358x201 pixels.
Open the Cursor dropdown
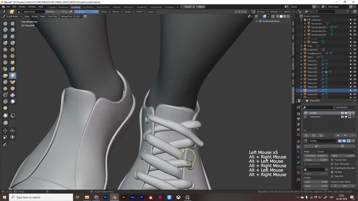[151, 12]
